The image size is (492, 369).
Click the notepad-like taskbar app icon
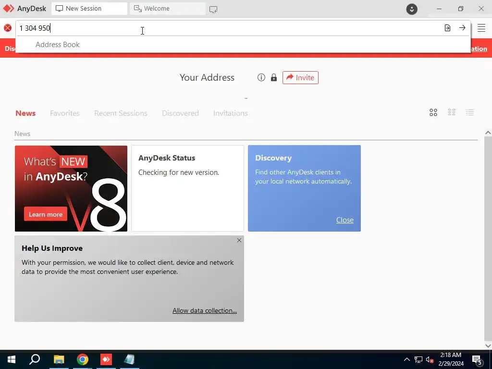click(x=130, y=359)
